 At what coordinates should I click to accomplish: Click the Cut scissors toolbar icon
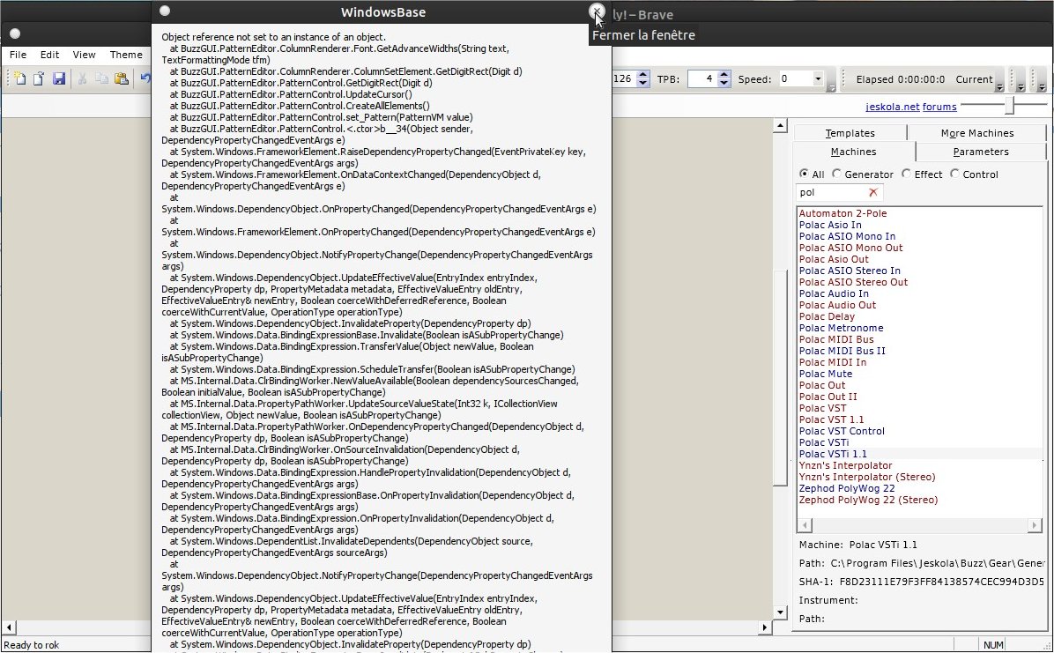(82, 79)
